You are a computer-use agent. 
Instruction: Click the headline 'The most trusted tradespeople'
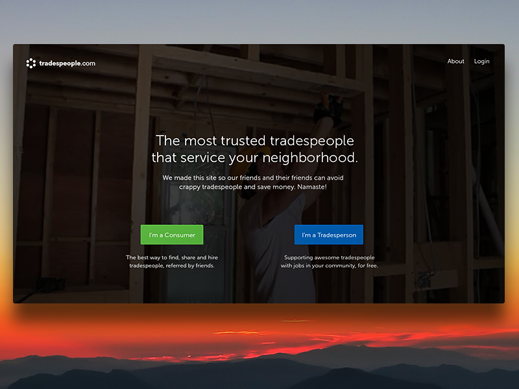click(x=255, y=141)
